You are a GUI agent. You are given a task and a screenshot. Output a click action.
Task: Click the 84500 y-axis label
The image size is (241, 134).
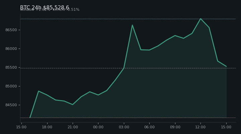tap(11, 105)
